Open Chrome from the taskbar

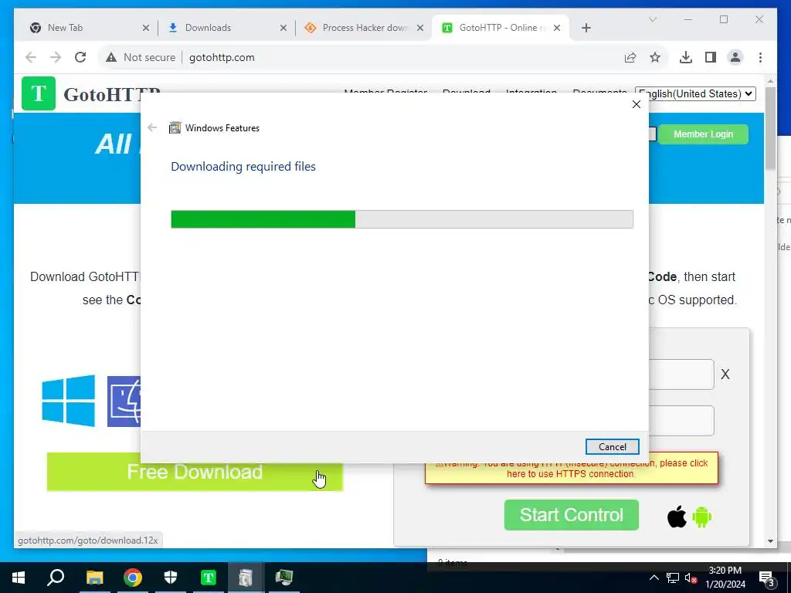pos(133,578)
